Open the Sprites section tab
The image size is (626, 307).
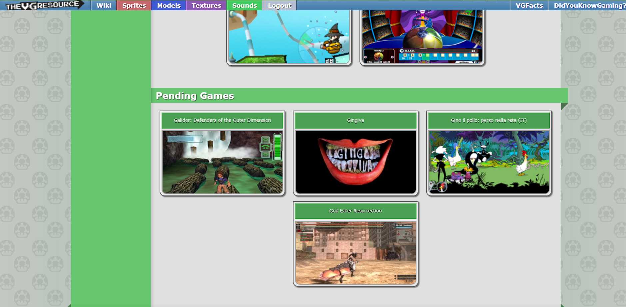click(x=134, y=5)
